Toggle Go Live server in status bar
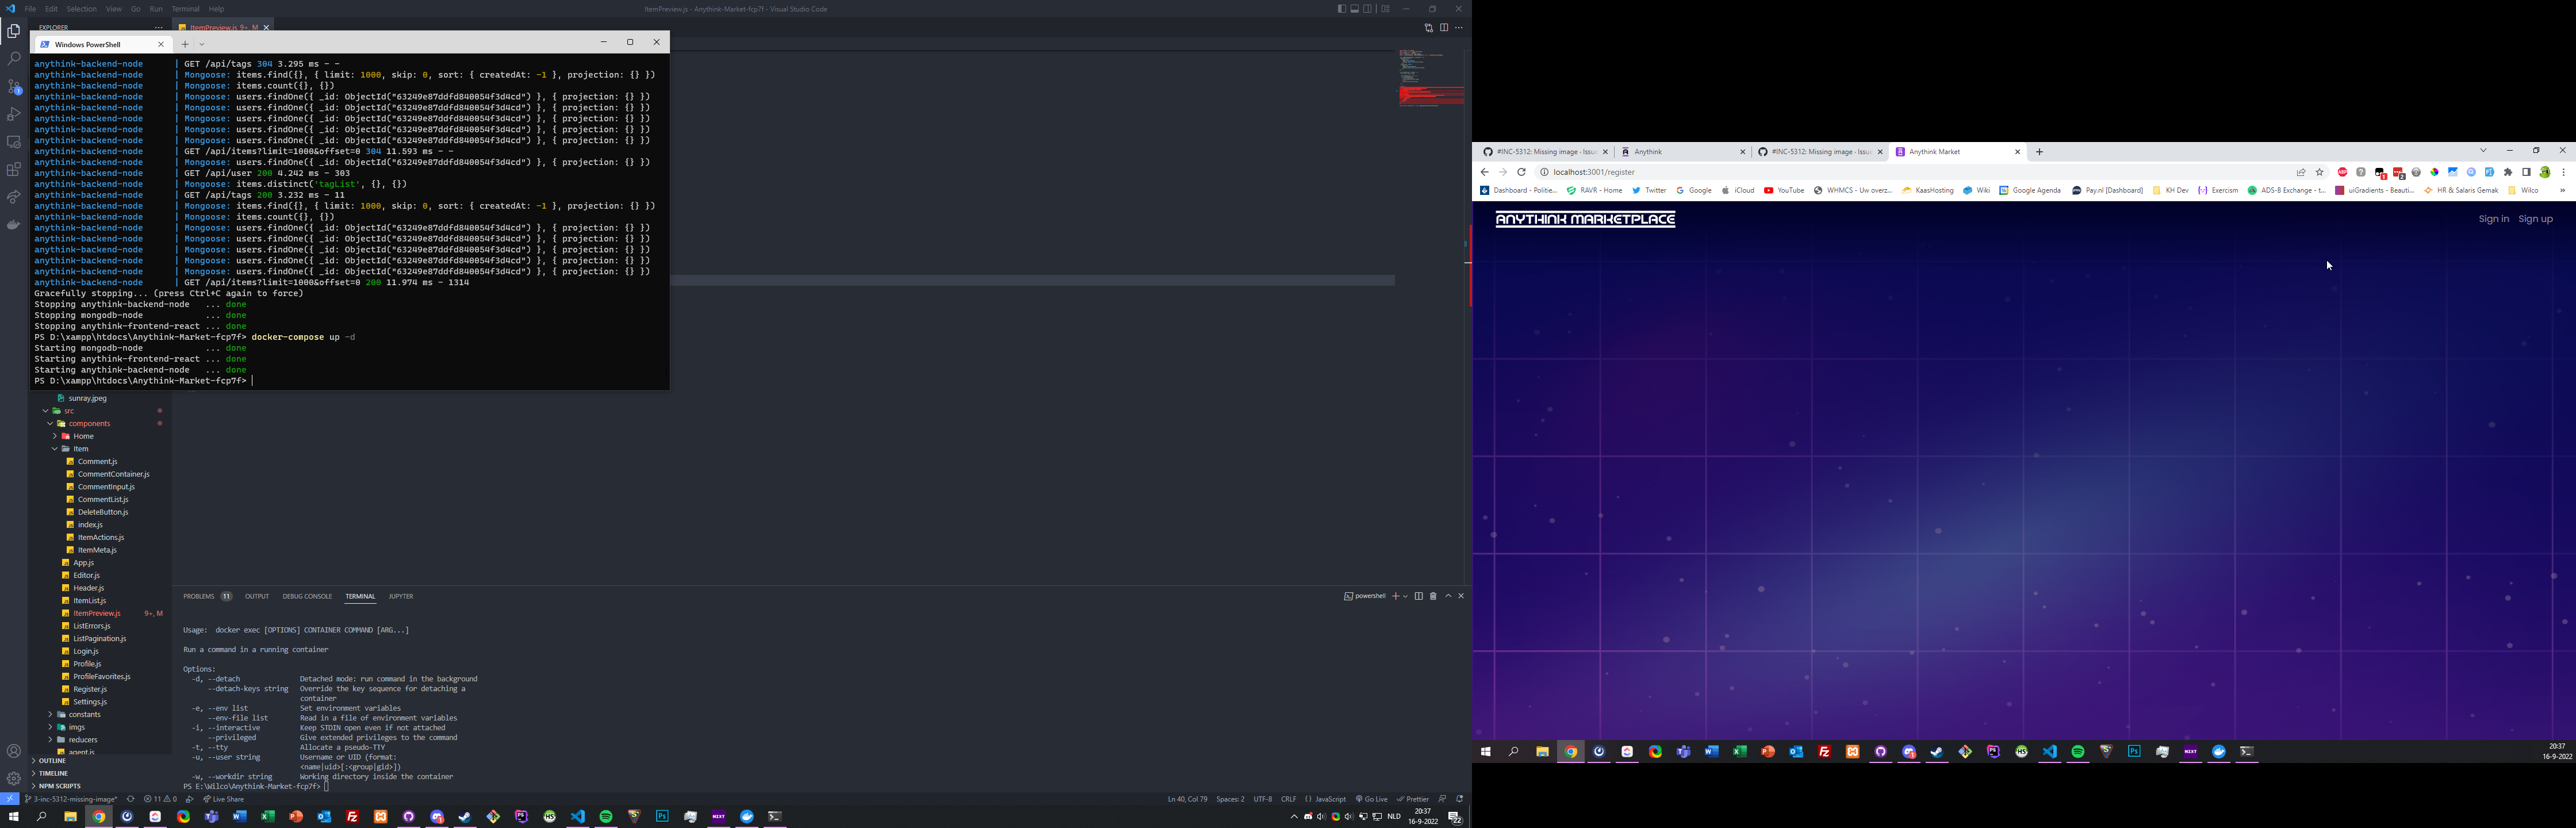 [1372, 799]
